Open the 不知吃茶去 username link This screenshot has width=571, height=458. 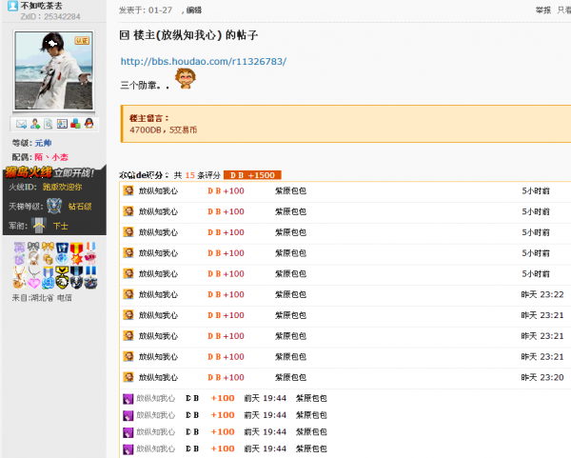(41, 6)
